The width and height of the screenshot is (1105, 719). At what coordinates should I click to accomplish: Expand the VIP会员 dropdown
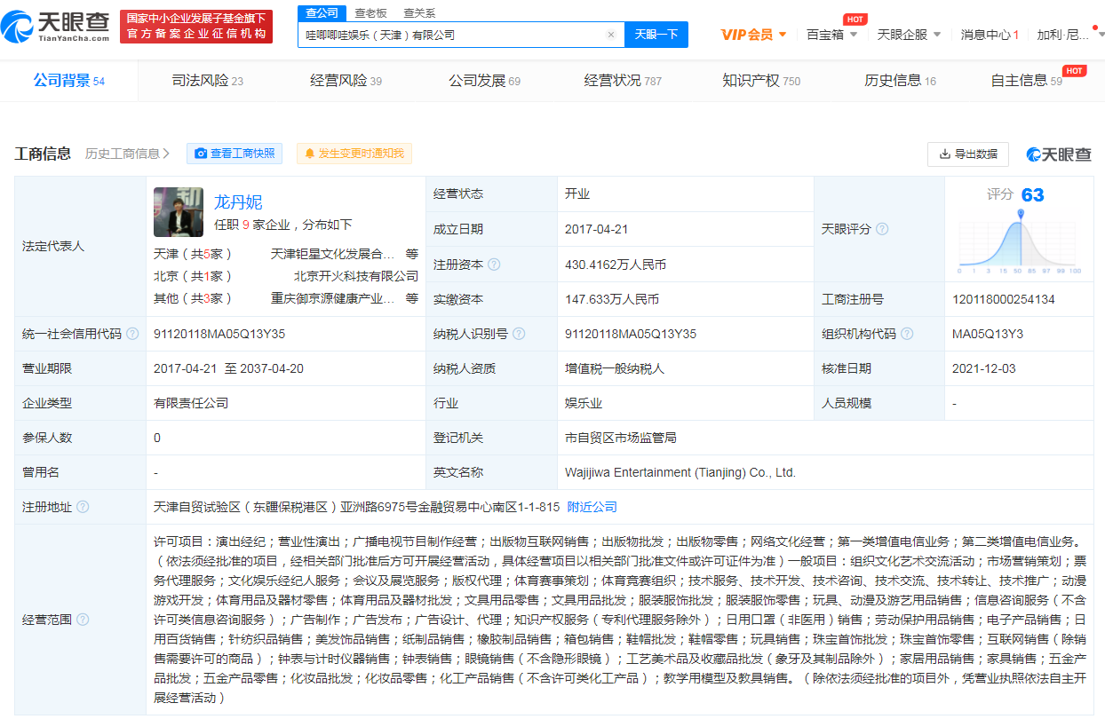(x=753, y=35)
